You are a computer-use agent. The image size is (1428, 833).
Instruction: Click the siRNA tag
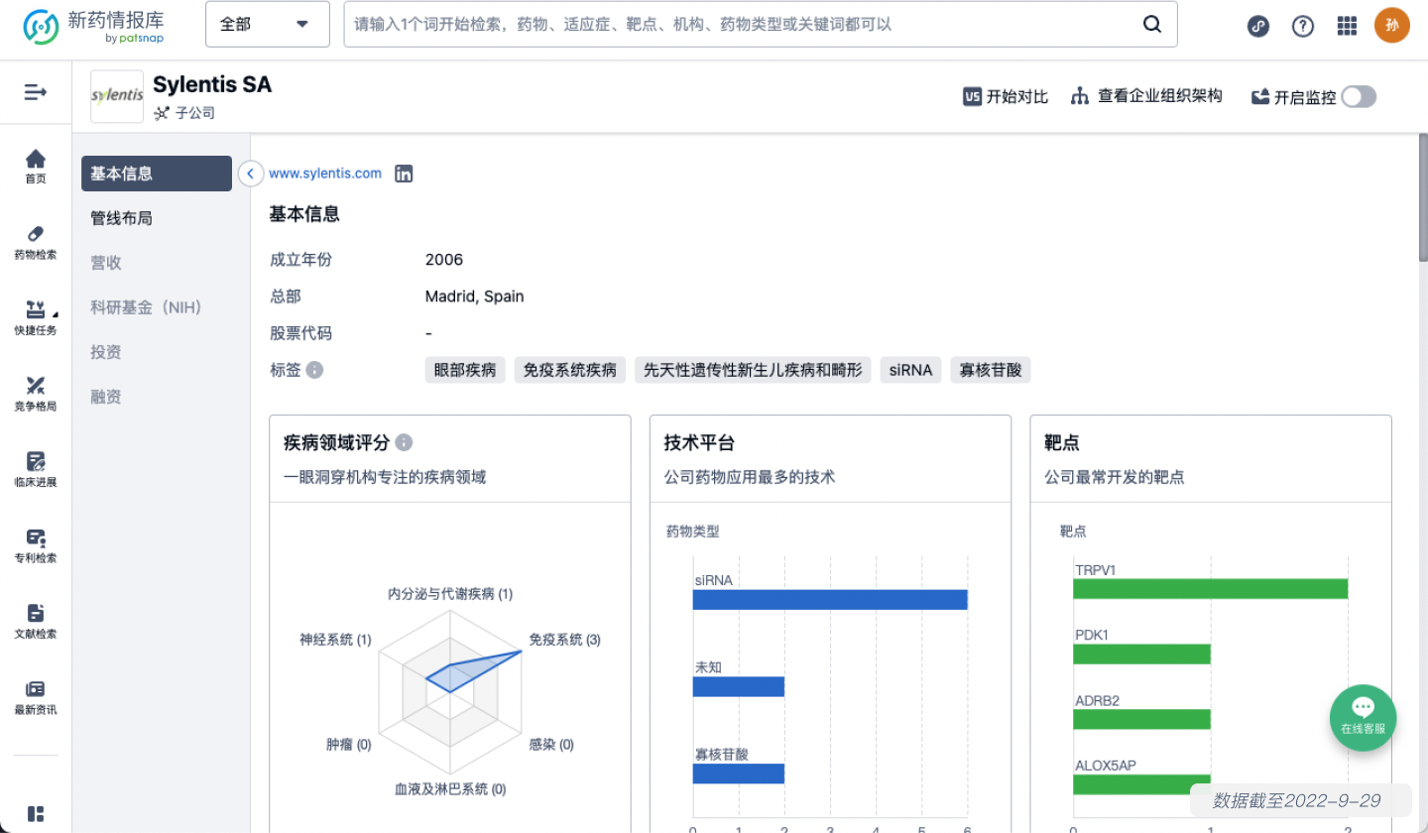coord(911,370)
